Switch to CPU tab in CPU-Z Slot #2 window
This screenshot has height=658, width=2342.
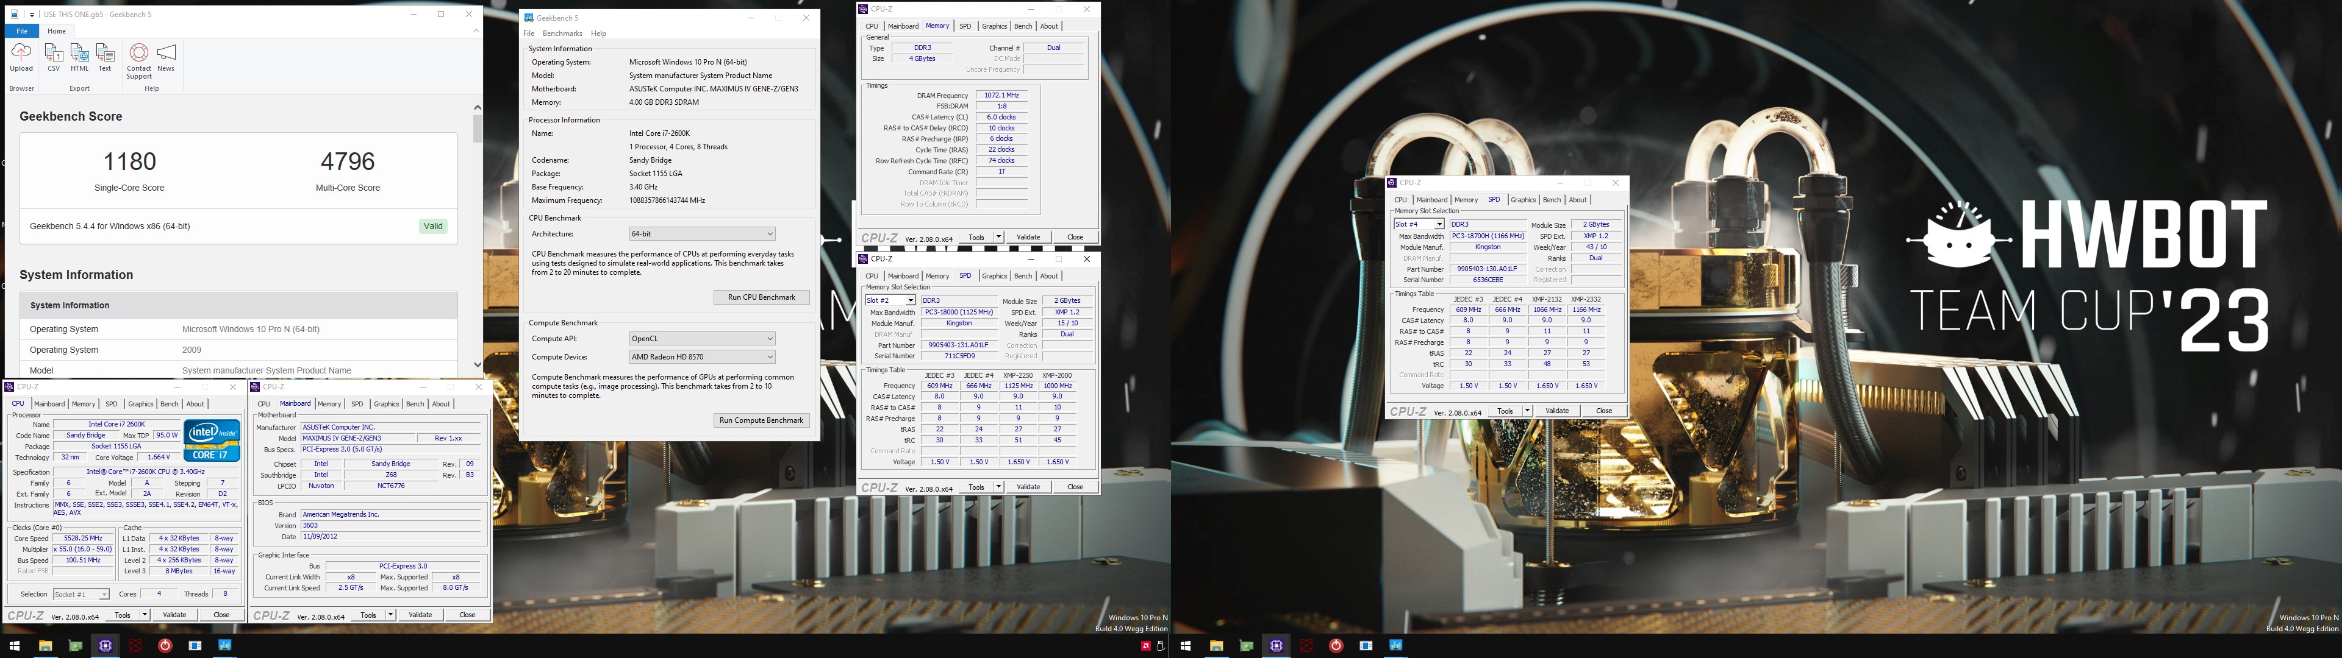coord(872,276)
